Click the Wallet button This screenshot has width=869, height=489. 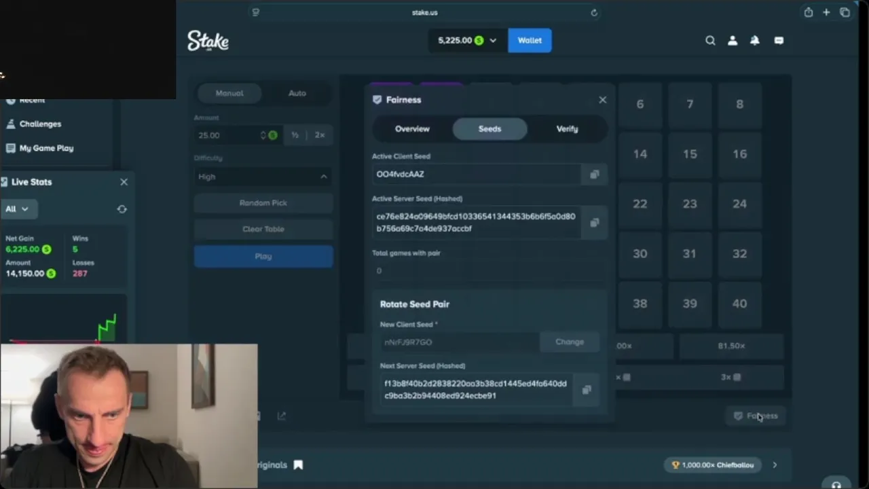click(x=530, y=41)
